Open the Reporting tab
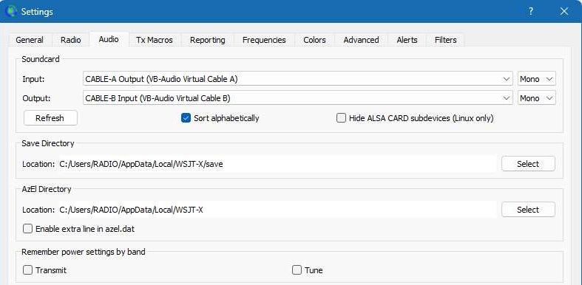582x285 pixels. 208,40
